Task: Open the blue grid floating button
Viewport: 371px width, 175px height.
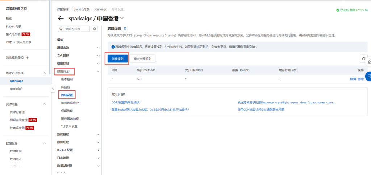Action: [x=368, y=76]
